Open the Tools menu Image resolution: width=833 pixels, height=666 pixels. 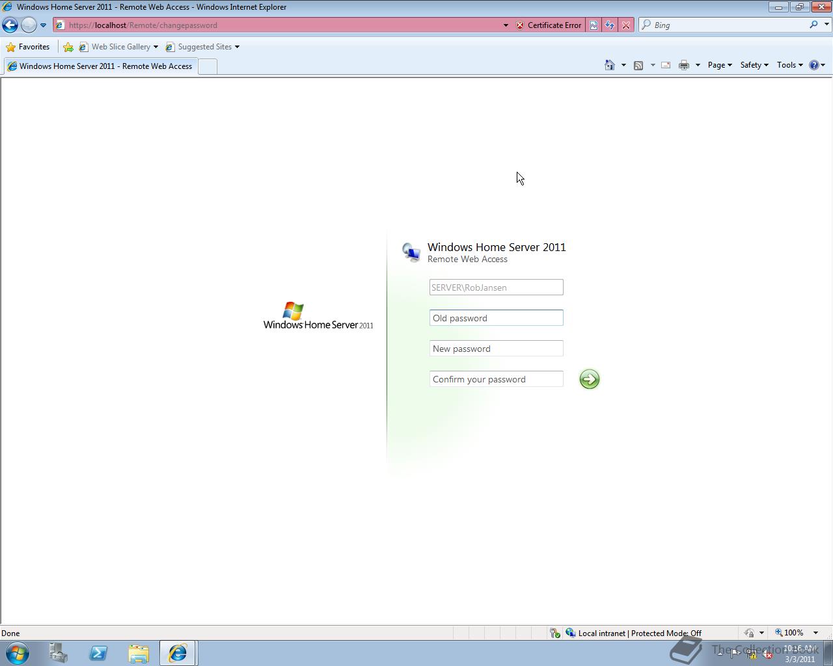789,65
